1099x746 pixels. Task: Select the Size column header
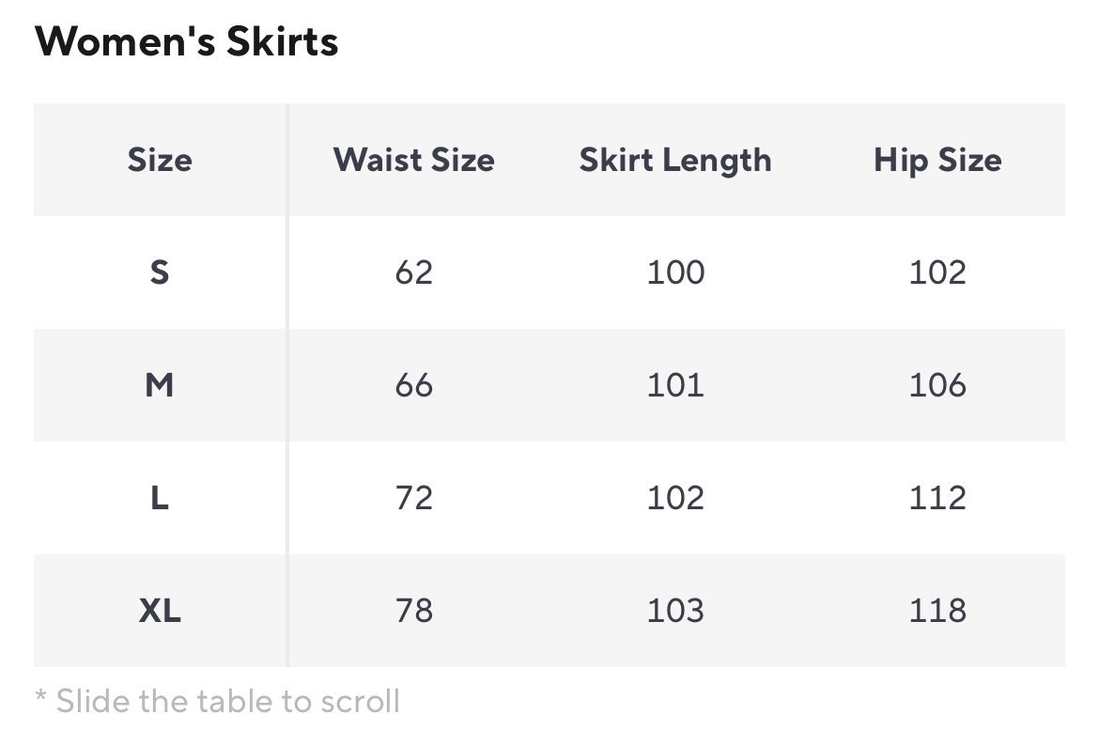click(160, 160)
